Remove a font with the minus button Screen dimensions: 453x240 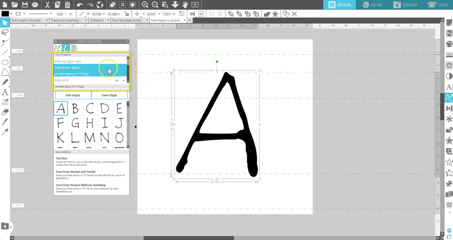[x=124, y=81]
